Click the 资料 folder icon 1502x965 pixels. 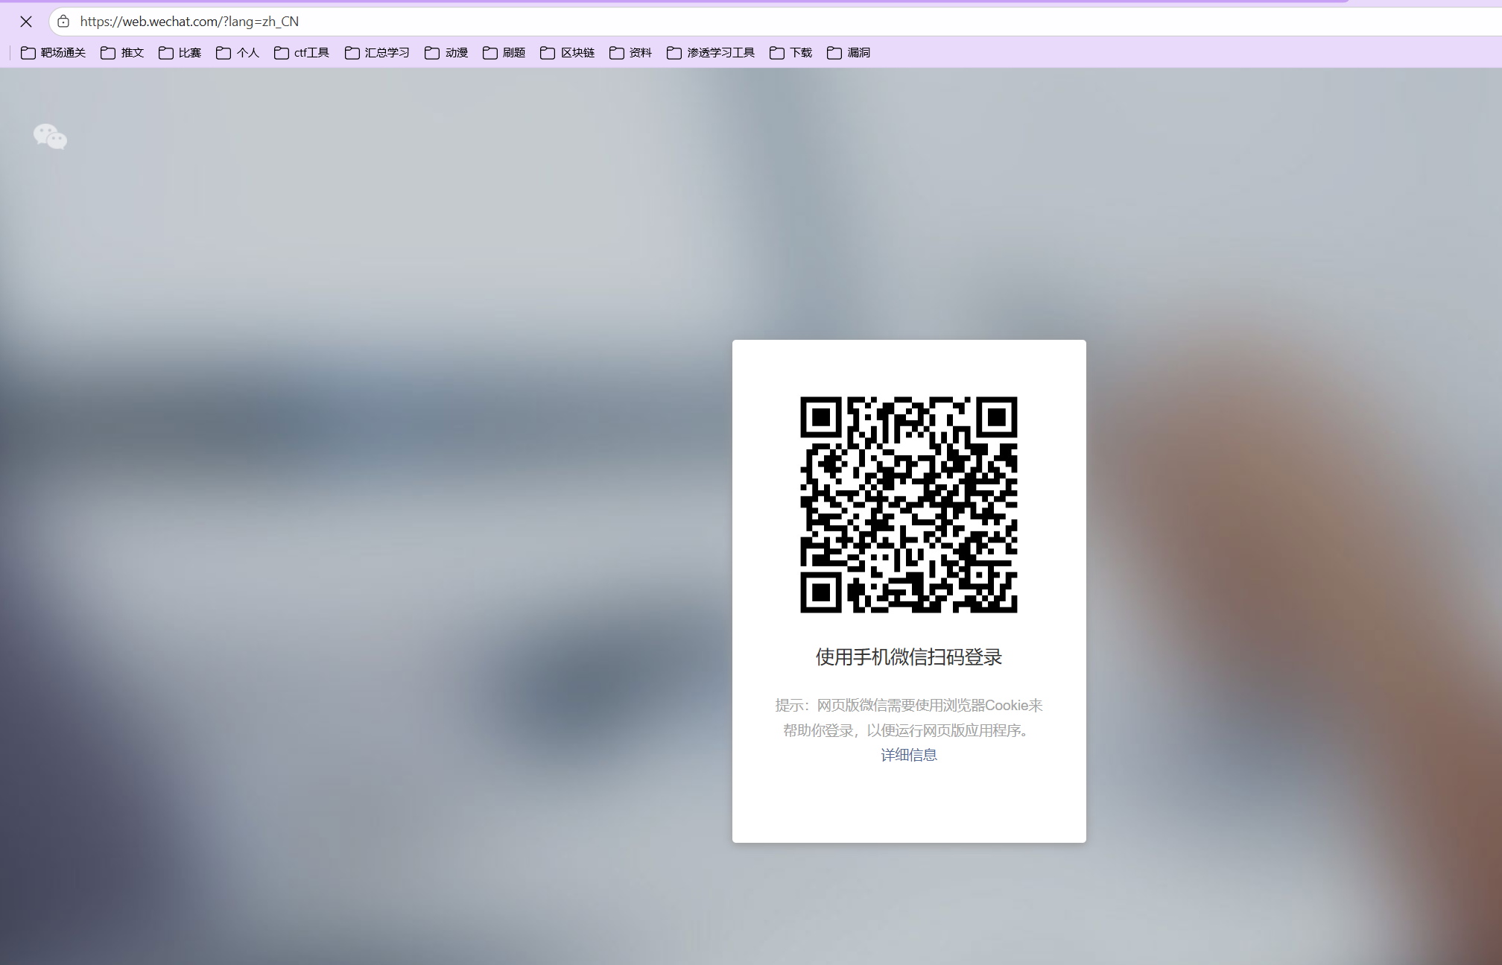[x=617, y=53]
